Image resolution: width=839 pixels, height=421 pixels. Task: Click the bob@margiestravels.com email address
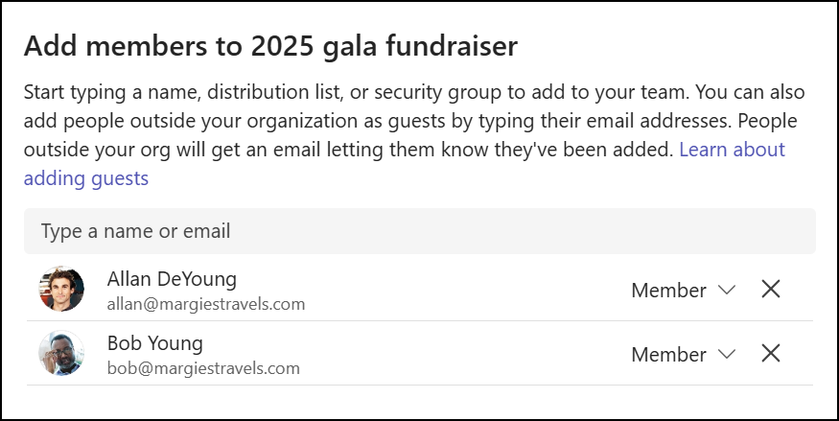click(x=203, y=368)
